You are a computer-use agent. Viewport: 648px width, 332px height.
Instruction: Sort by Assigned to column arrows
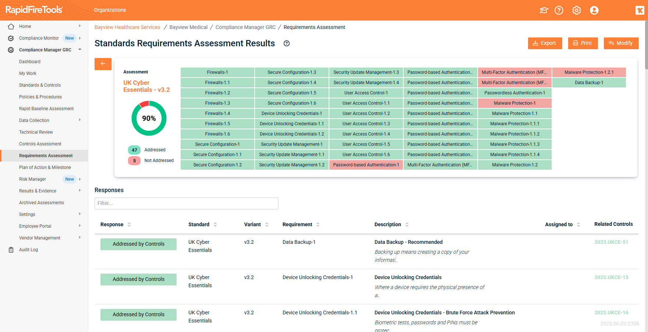[x=578, y=224]
